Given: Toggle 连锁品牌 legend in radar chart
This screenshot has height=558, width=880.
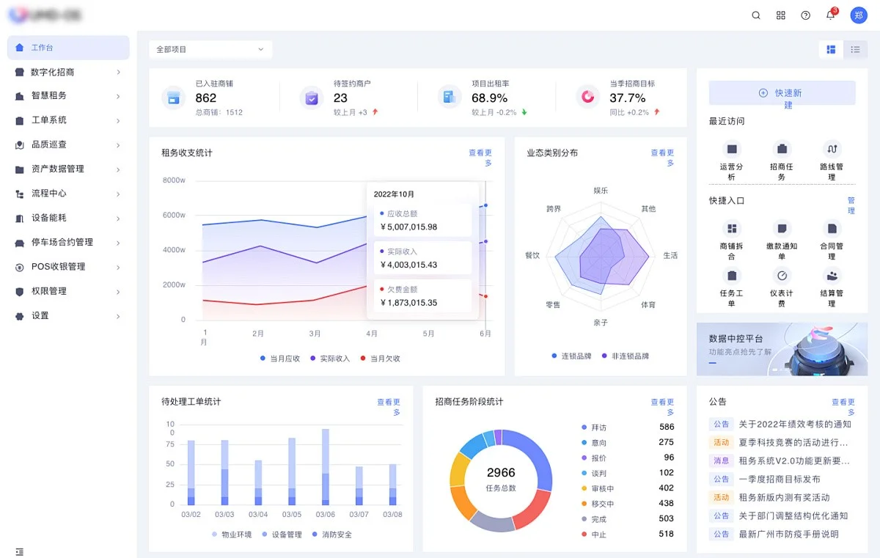Looking at the screenshot, I should 571,356.
